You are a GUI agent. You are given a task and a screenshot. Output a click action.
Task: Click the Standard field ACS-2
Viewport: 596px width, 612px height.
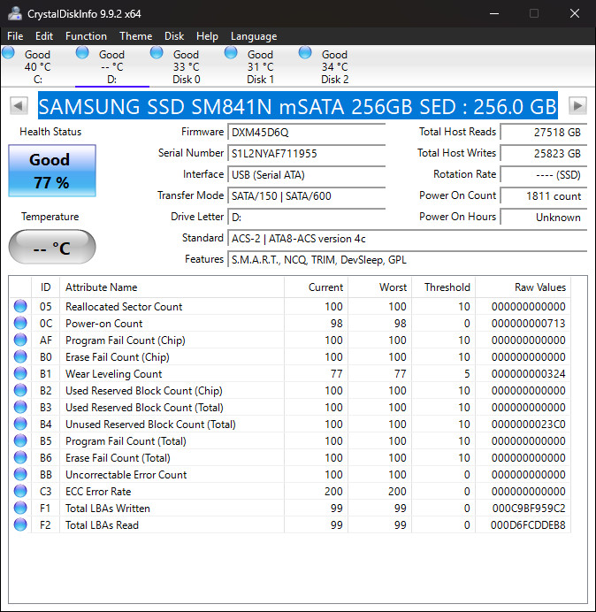(x=407, y=238)
